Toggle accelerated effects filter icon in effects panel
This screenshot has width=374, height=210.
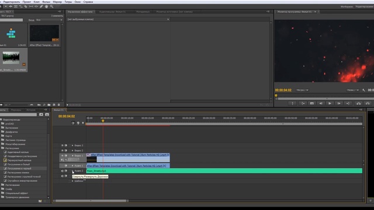[41, 114]
